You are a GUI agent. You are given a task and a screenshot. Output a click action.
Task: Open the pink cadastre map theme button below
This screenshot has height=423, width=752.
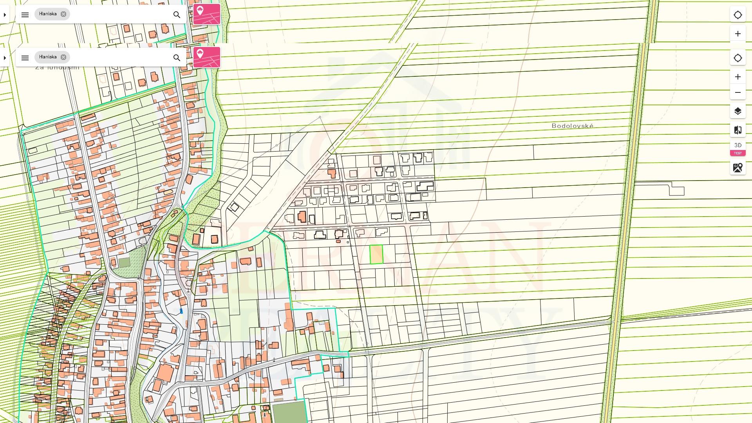coord(207,57)
